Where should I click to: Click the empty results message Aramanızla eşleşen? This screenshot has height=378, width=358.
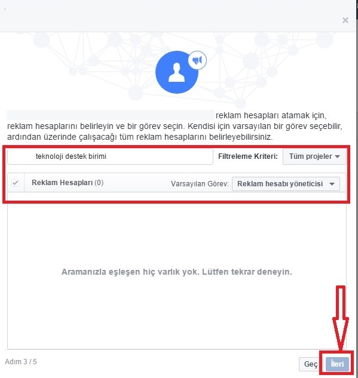click(x=176, y=272)
